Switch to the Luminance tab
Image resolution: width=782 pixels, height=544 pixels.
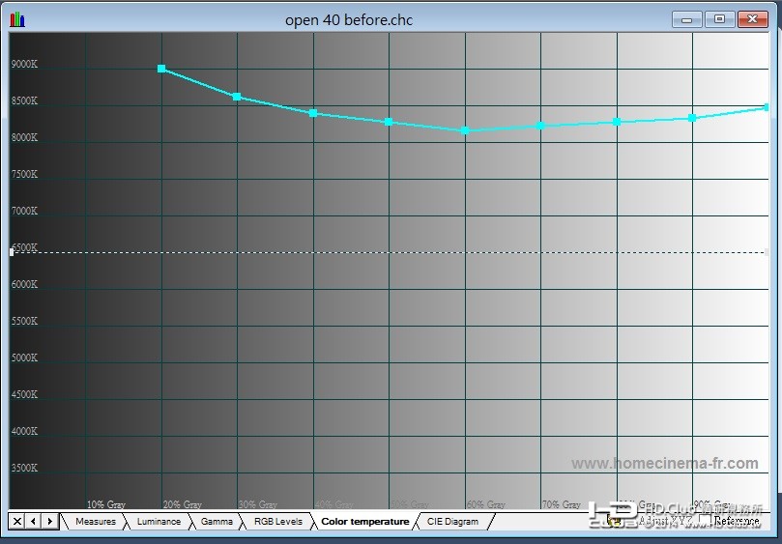(x=159, y=522)
